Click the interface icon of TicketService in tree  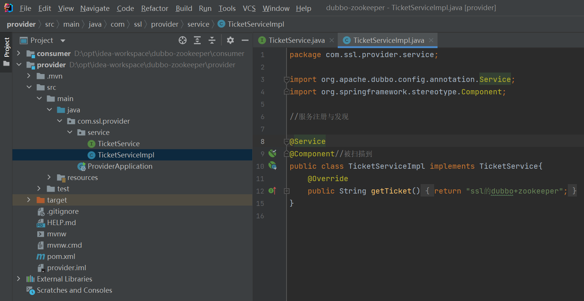(x=91, y=144)
